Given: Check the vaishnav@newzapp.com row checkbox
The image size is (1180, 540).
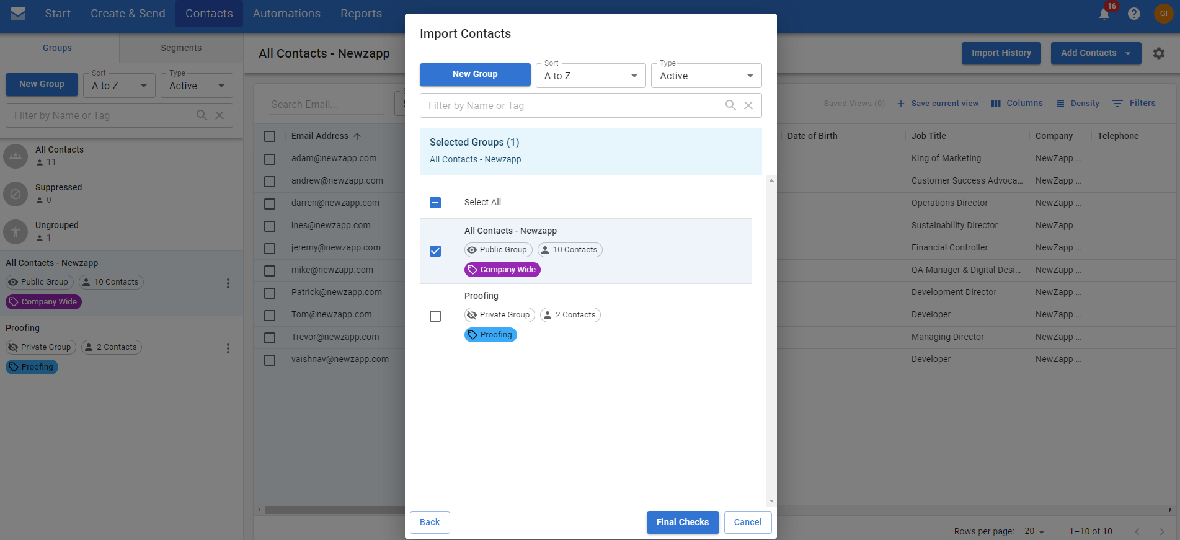Looking at the screenshot, I should [270, 360].
